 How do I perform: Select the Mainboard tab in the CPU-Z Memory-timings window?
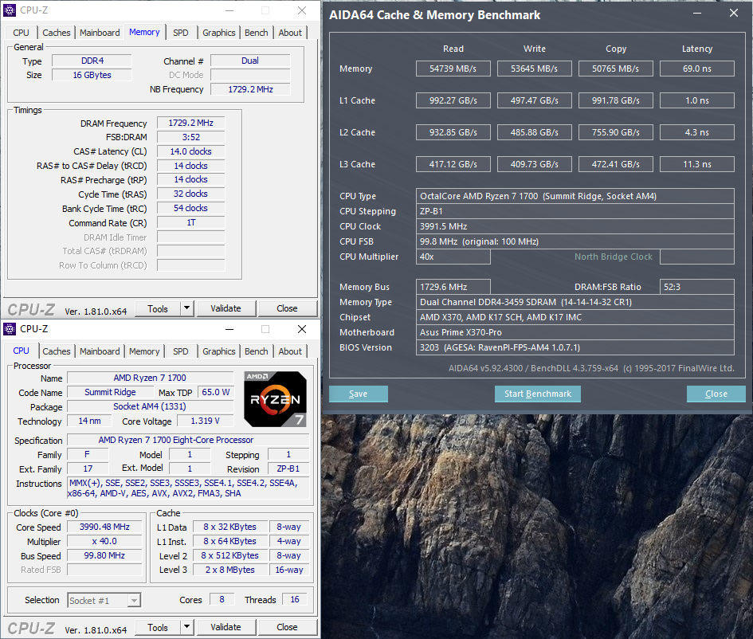coord(100,33)
